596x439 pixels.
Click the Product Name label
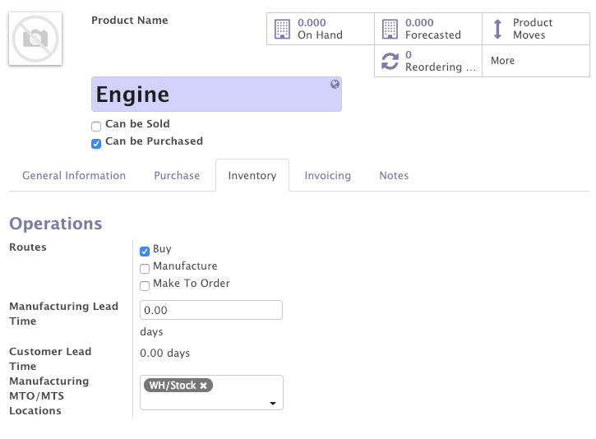pos(130,21)
